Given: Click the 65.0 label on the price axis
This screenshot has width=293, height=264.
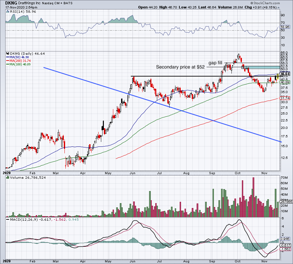Looking at the screenshot, I should (284, 53).
